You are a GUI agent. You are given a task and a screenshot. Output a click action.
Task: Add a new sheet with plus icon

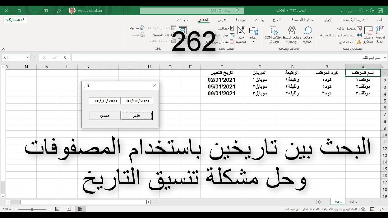[x=318, y=202]
